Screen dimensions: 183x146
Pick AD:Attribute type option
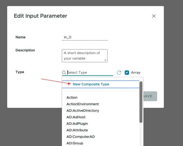[77, 130]
